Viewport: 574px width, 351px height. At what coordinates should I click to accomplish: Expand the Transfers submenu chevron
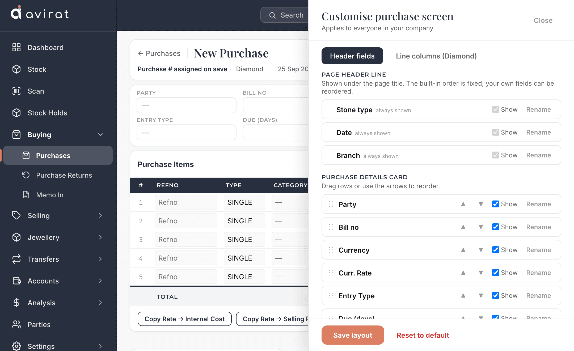click(x=100, y=259)
